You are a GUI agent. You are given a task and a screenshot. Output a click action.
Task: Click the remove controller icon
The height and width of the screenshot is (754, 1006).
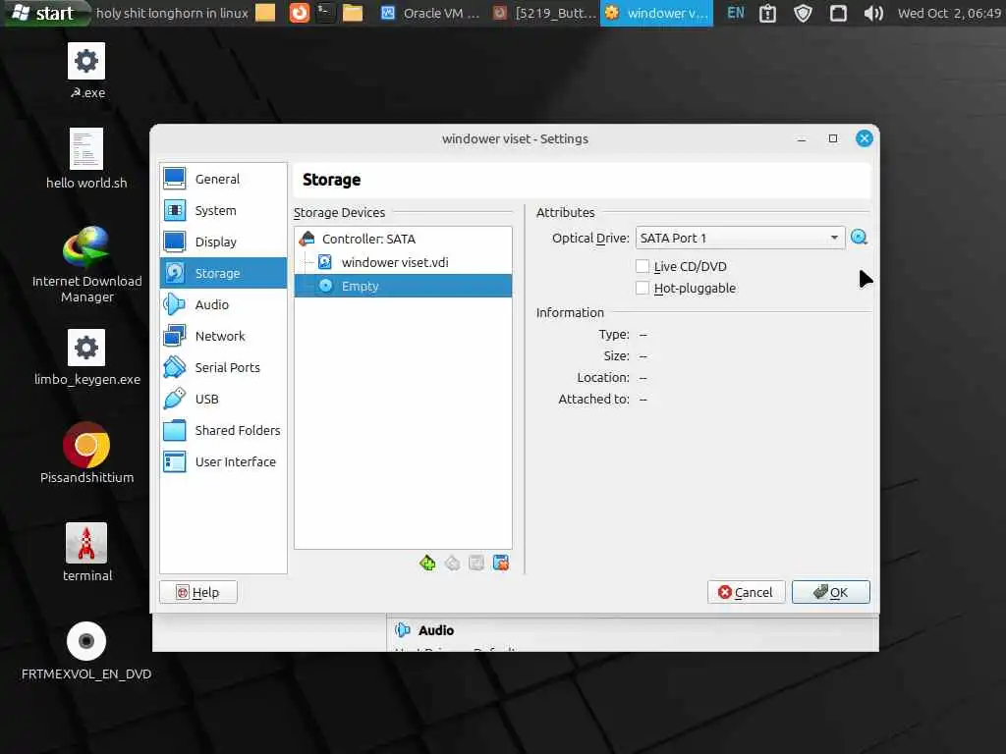click(x=452, y=563)
